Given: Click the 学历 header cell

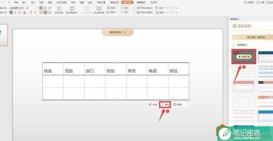Looking at the screenshot, I should (x=136, y=69).
